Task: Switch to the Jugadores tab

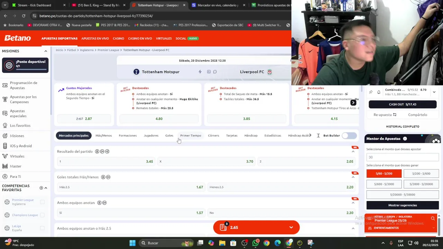Action: click(x=151, y=136)
